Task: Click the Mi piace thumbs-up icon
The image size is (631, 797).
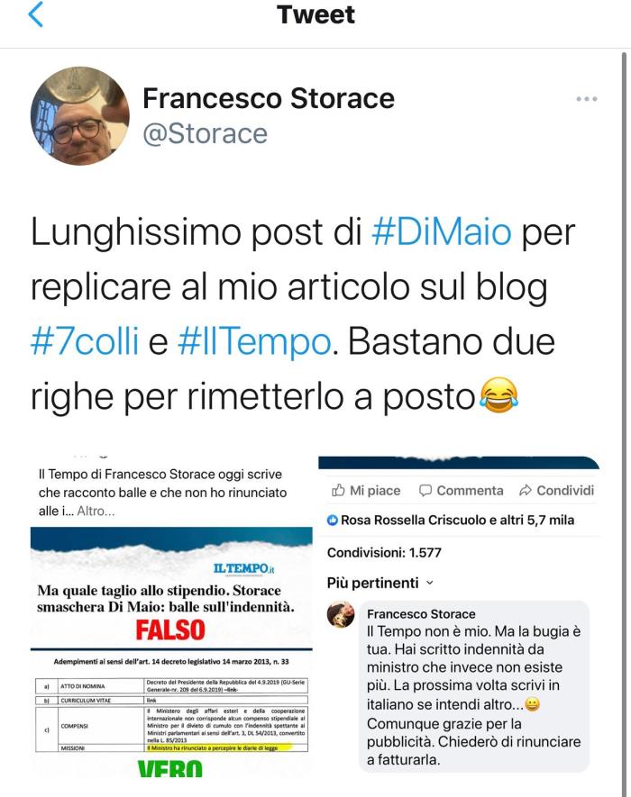Action: [x=338, y=490]
